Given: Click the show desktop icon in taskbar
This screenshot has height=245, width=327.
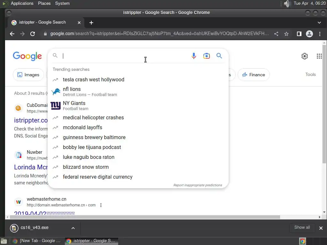Looking at the screenshot, I should coord(4,241).
